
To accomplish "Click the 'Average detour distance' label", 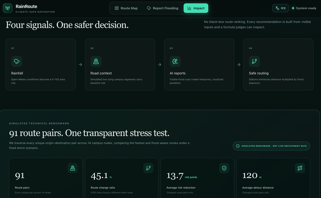I will click(x=258, y=188).
